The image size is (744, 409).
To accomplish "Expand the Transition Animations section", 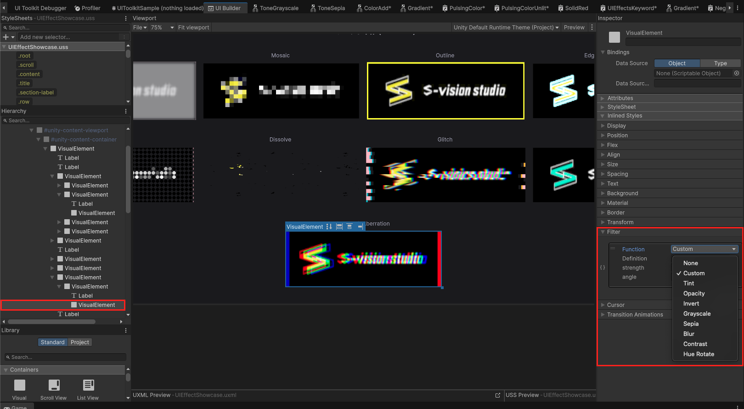I will pyautogui.click(x=603, y=315).
